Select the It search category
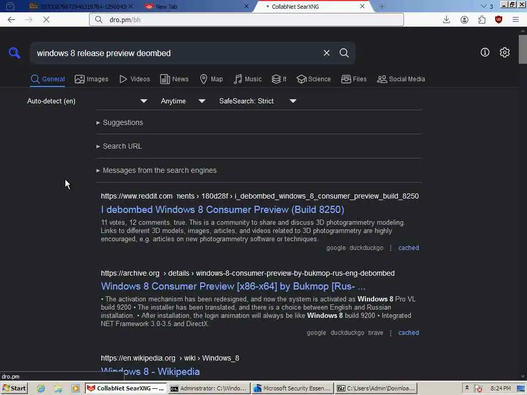Screen dimensions: 527x395 pyautogui.click(x=279, y=79)
